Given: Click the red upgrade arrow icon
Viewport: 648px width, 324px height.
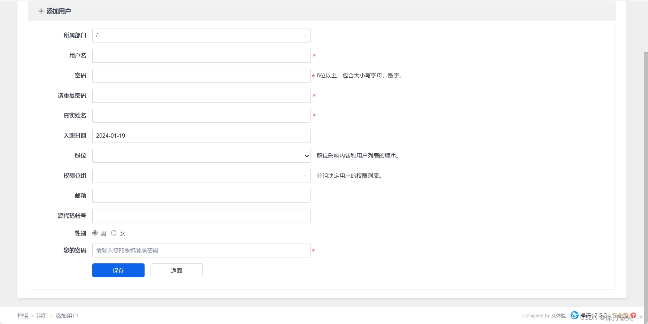Looking at the screenshot, I should [633, 316].
